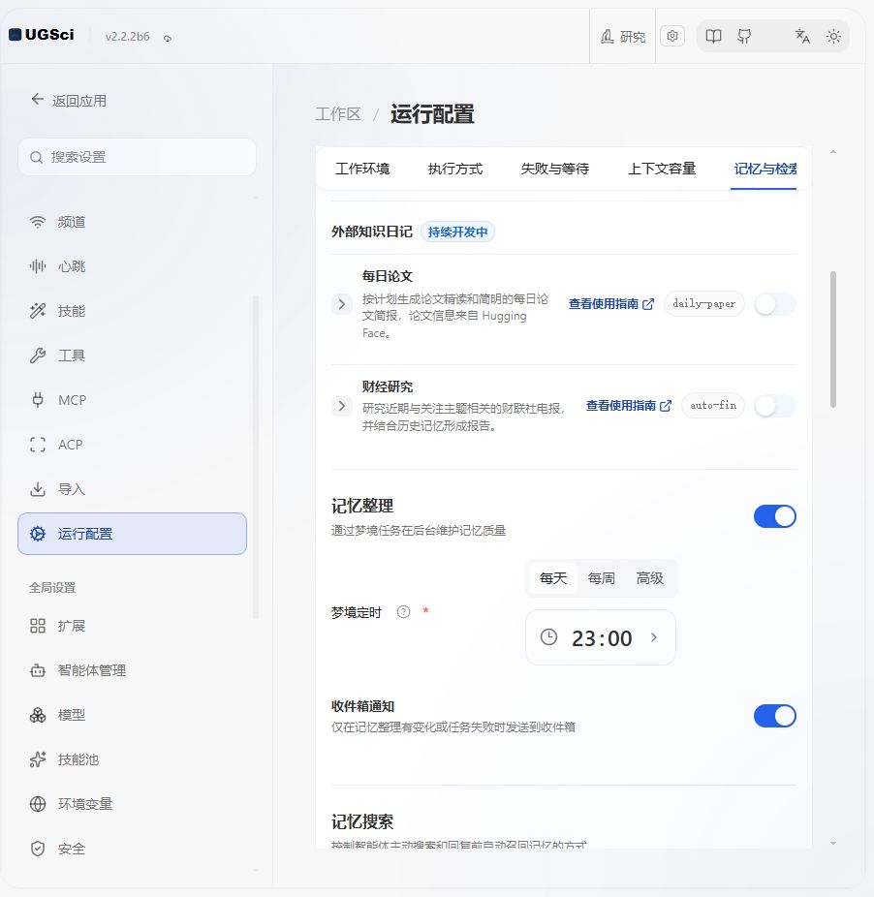Click the 梦境定时 help question icon
Image resolution: width=874 pixels, height=897 pixels.
[x=403, y=612]
